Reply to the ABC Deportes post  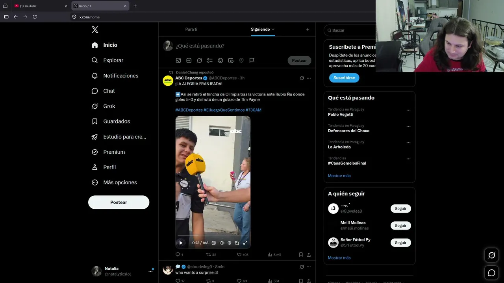pyautogui.click(x=179, y=255)
